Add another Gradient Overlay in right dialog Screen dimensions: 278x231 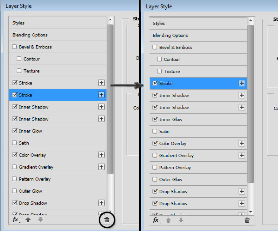click(x=242, y=155)
